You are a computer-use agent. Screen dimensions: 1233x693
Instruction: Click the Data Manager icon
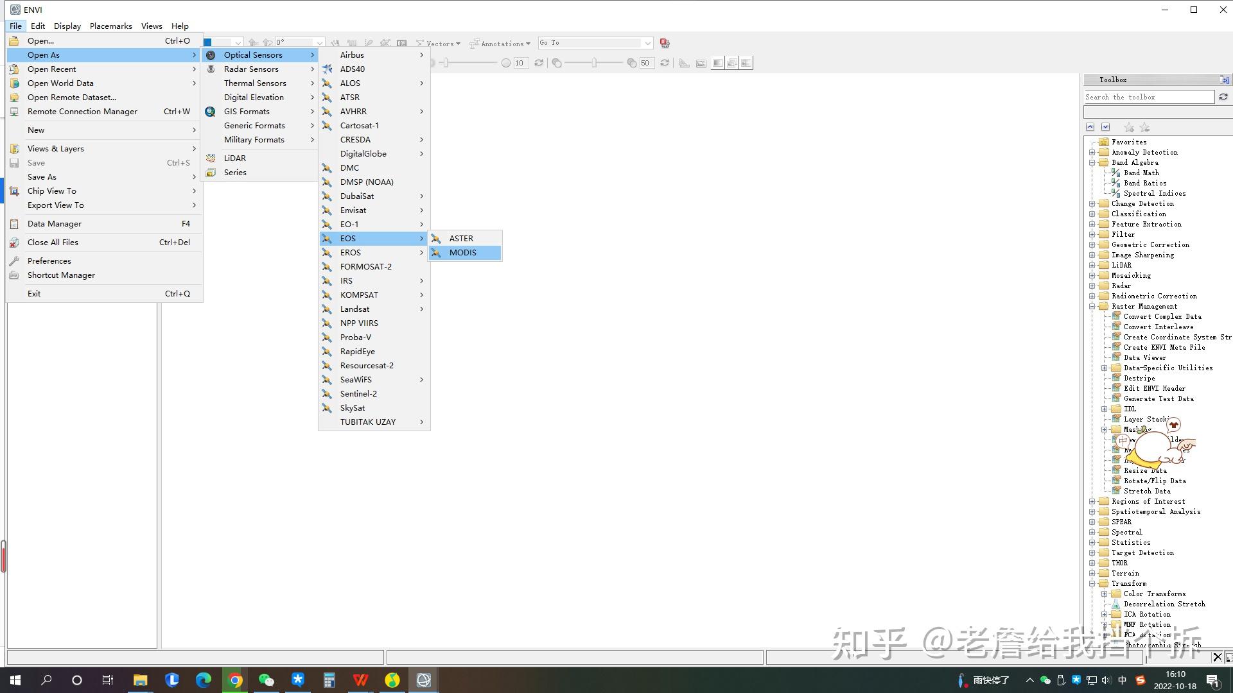click(x=14, y=224)
